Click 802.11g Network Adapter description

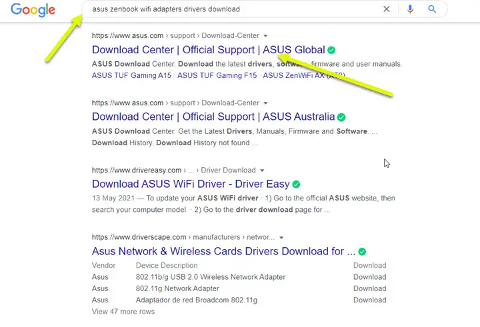pos(177,288)
